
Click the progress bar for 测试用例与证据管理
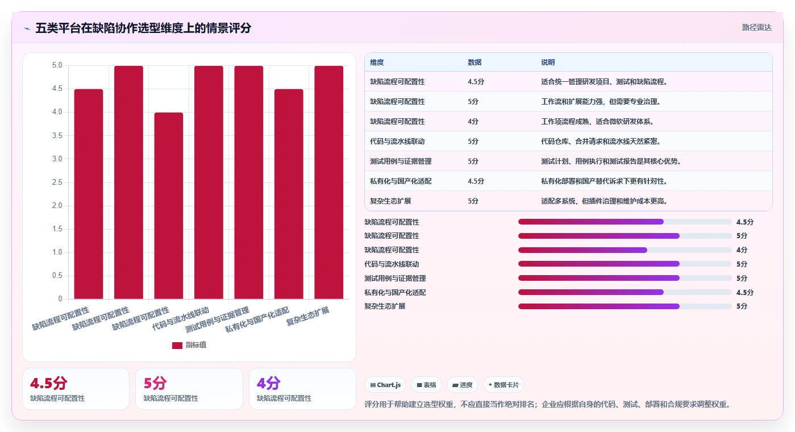(625, 278)
